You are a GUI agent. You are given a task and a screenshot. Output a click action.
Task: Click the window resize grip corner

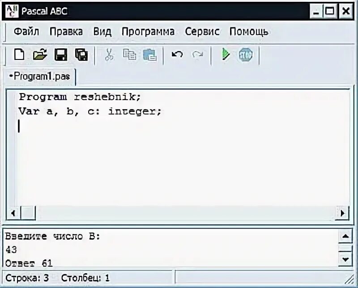pyautogui.click(x=349, y=280)
